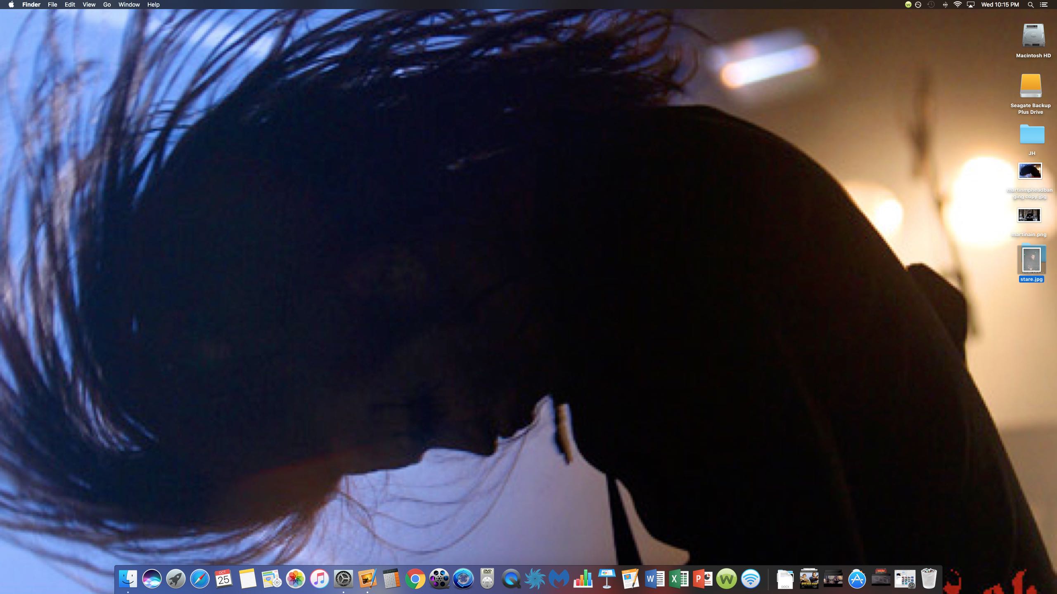This screenshot has height=594, width=1057.
Task: Open the Maps app in Dock
Action: tap(272, 579)
